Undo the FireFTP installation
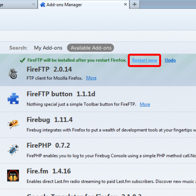The height and width of the screenshot is (196, 196). (x=170, y=60)
